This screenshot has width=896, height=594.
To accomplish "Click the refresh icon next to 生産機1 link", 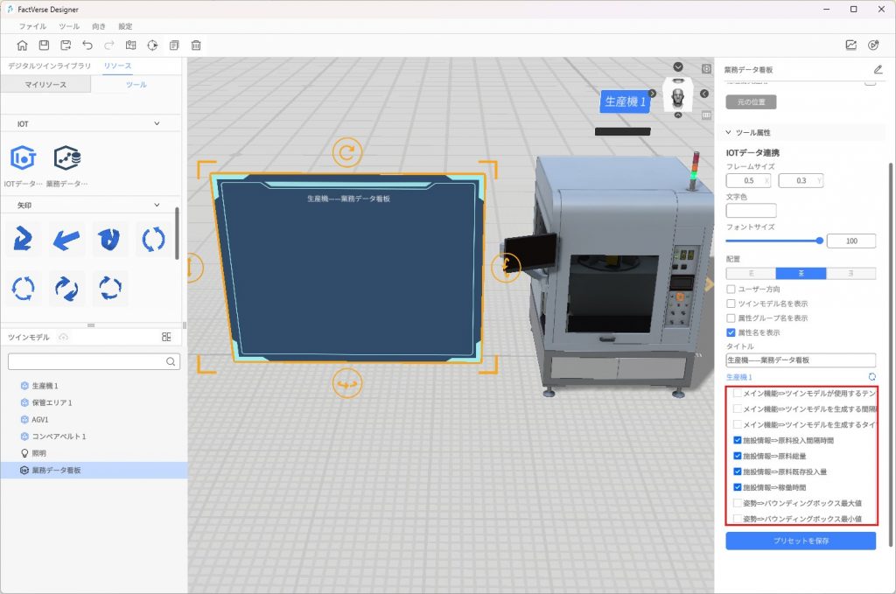I will pyautogui.click(x=871, y=376).
